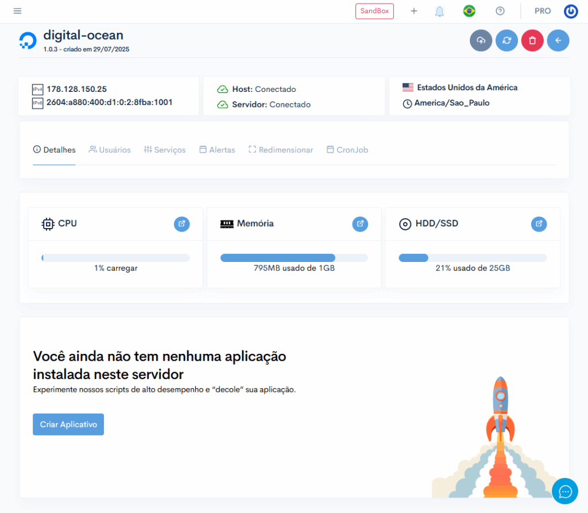
Task: Go back with the arrow button
Action: [558, 41]
